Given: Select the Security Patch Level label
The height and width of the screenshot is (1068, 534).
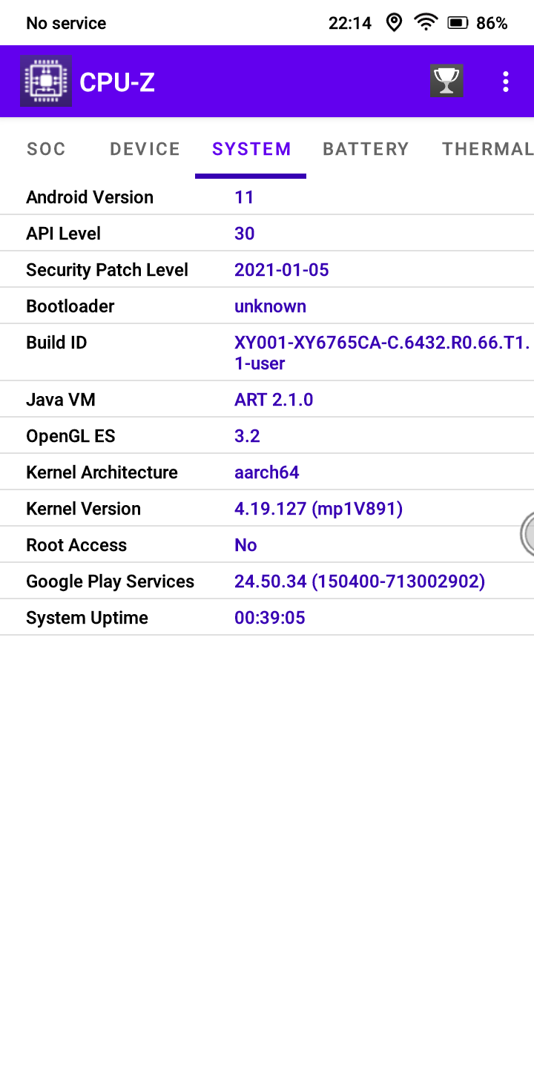Looking at the screenshot, I should coord(108,270).
